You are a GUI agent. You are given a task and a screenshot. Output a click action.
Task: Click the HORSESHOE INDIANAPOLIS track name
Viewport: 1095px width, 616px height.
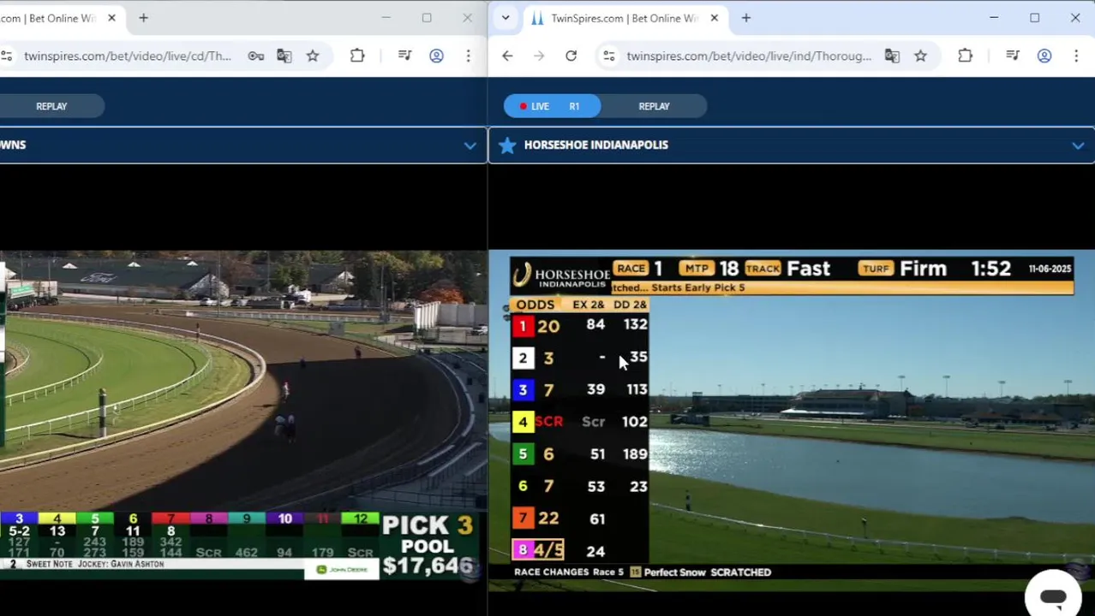[595, 145]
